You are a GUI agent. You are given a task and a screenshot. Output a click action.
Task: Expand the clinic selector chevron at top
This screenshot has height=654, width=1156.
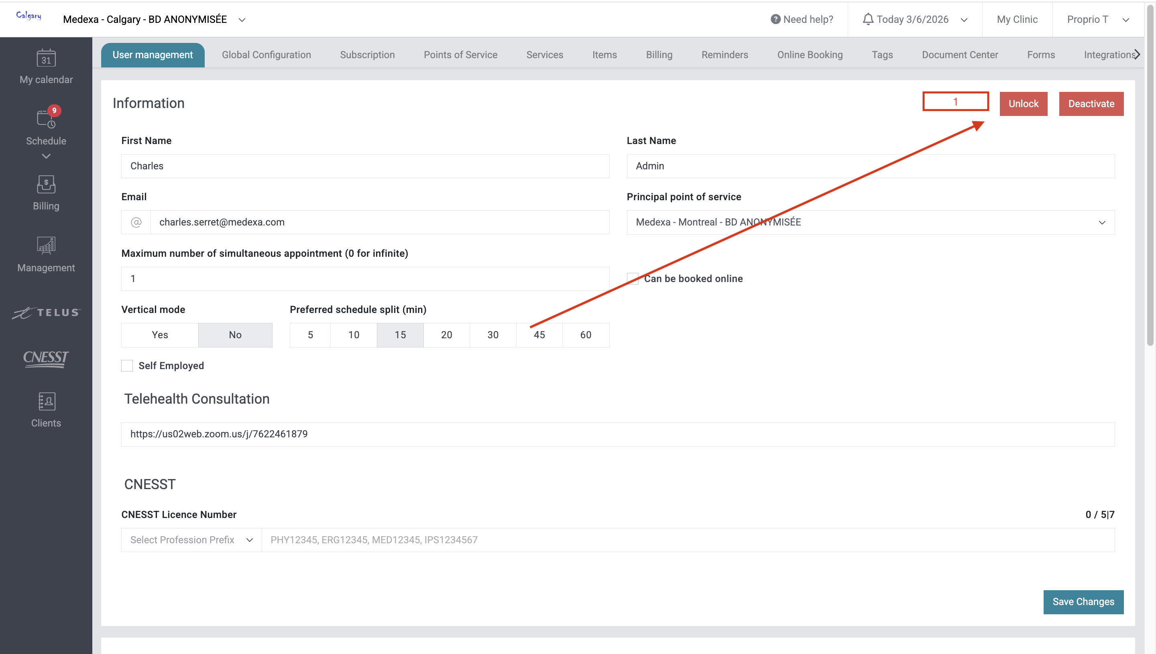(242, 20)
